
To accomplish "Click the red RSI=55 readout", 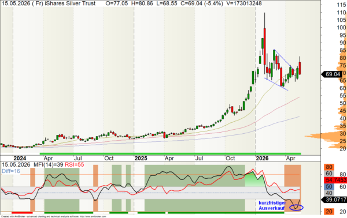I will (75, 164).
